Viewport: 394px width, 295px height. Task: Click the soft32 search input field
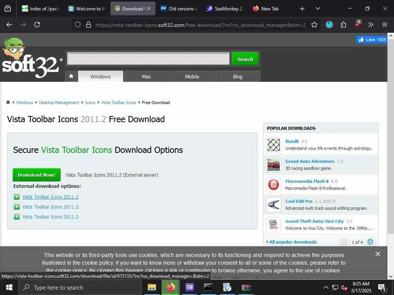148,58
